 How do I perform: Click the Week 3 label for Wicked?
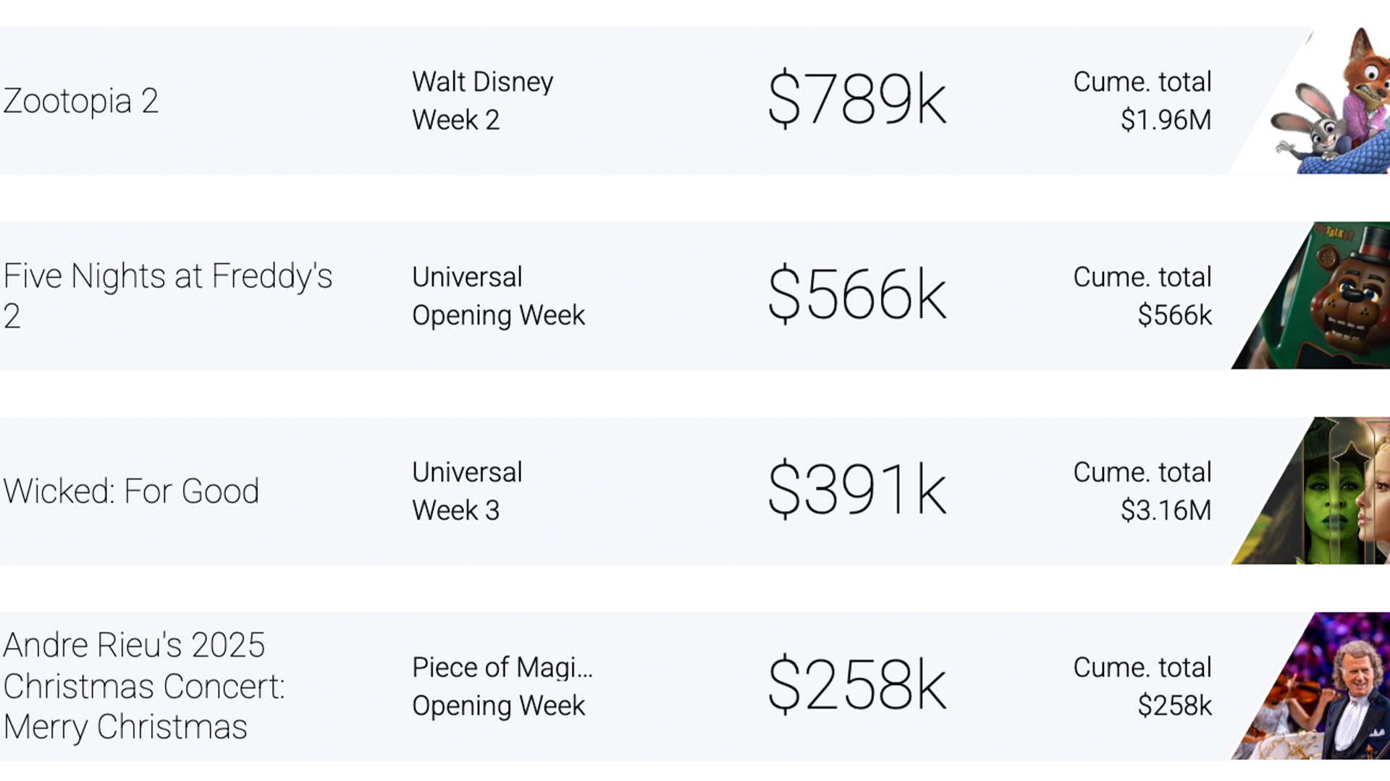click(x=455, y=511)
